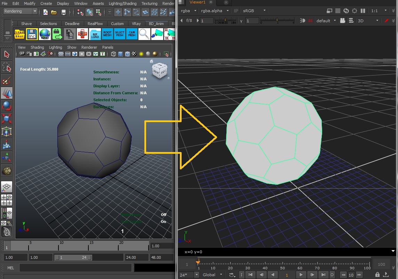This screenshot has height=279, width=398.
Task: Click the Maya ViewCube in the viewport
Action: 160,71
